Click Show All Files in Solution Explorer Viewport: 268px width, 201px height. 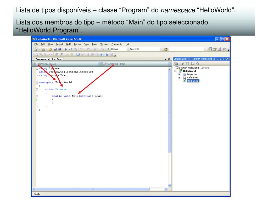click(x=182, y=63)
